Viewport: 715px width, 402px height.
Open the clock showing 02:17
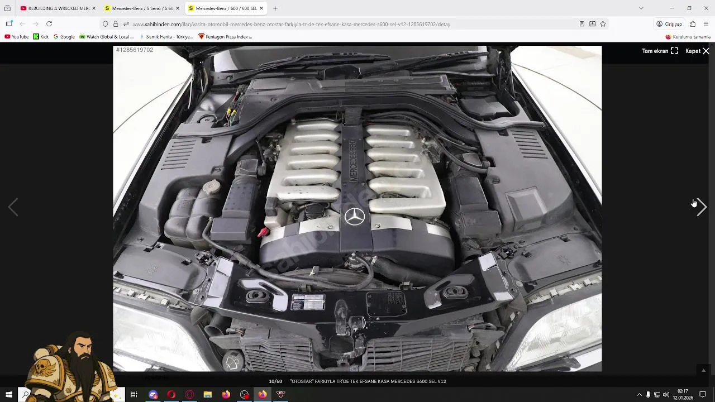[x=683, y=395]
